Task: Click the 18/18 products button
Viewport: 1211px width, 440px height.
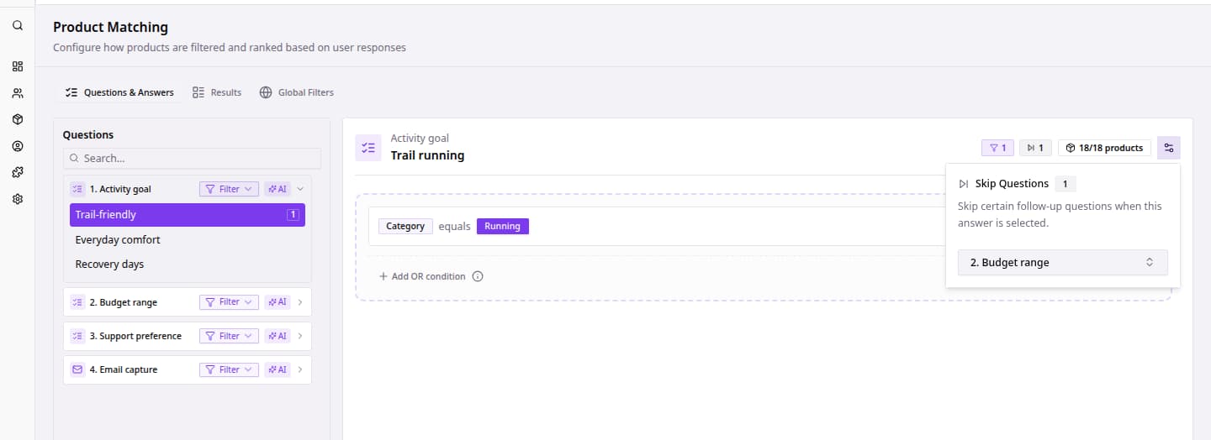Action: coord(1104,148)
